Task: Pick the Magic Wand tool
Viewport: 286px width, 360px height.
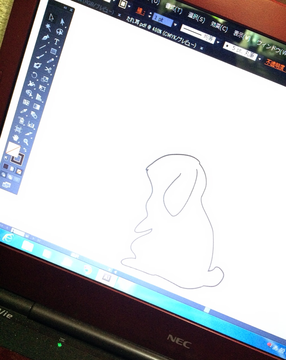Action: click(x=48, y=27)
